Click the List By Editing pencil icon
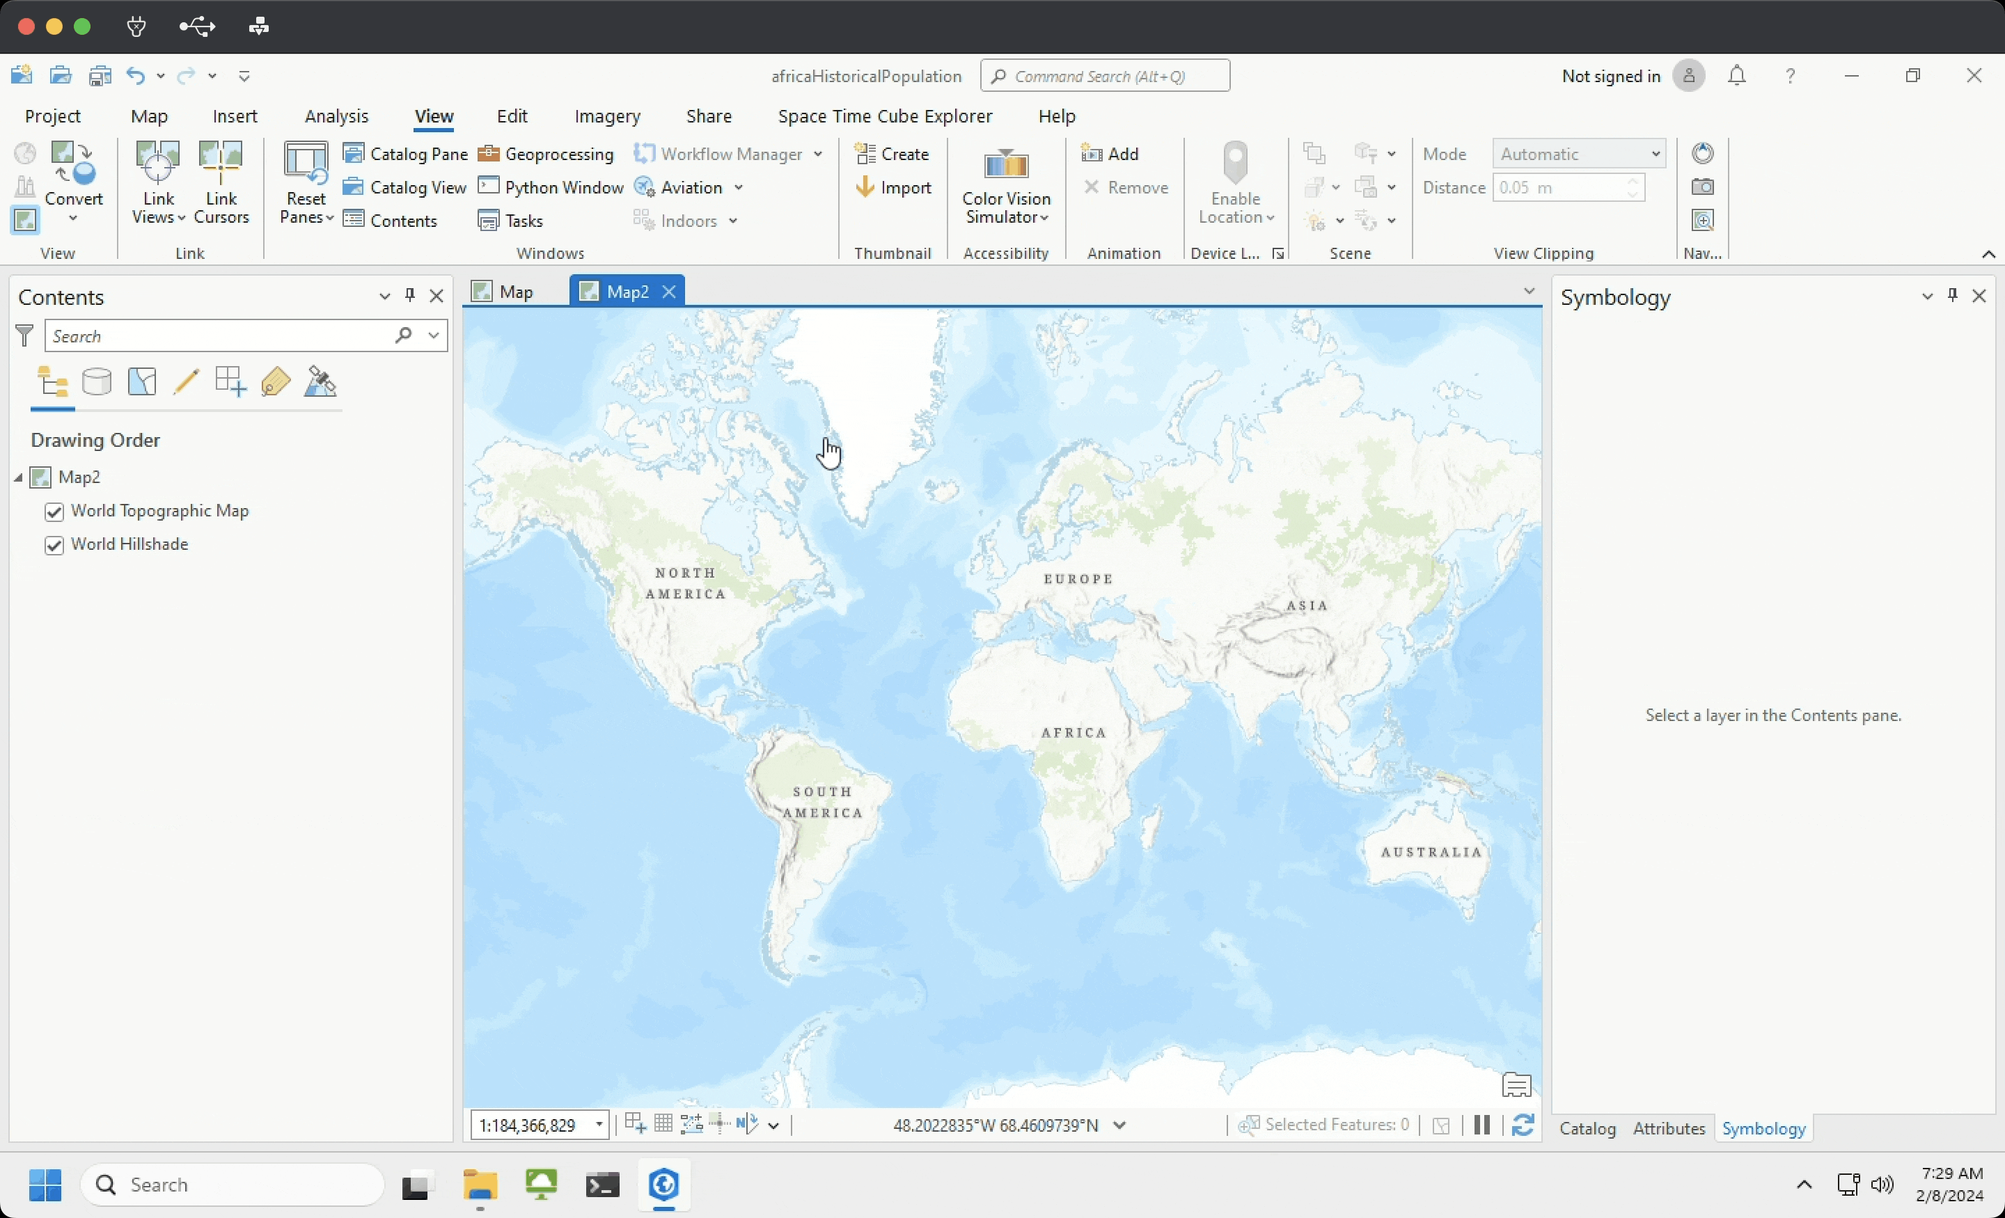The width and height of the screenshot is (2005, 1218). [x=187, y=381]
